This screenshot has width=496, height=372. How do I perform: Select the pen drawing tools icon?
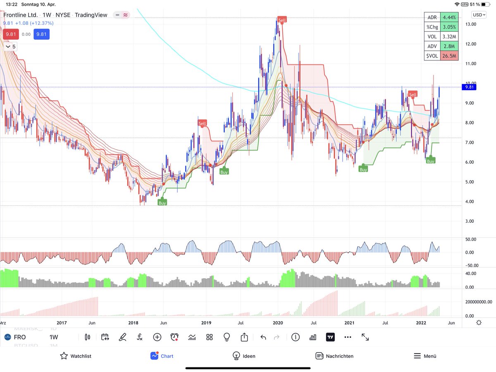tap(122, 337)
